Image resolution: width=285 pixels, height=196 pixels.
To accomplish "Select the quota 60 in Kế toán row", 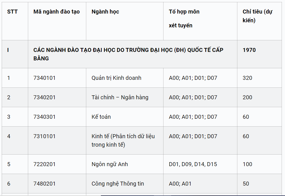I will [x=246, y=117].
